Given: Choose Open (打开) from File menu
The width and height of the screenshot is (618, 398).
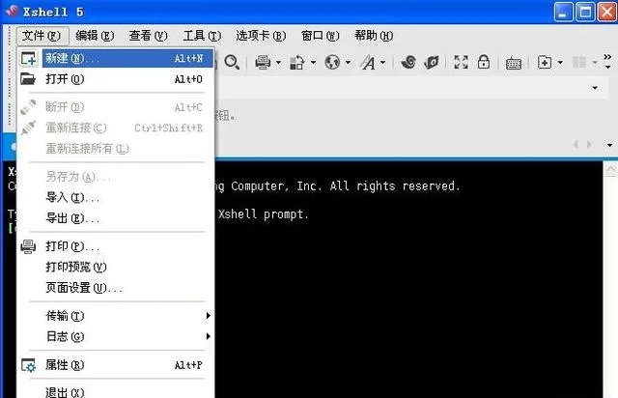Looking at the screenshot, I should (x=116, y=79).
